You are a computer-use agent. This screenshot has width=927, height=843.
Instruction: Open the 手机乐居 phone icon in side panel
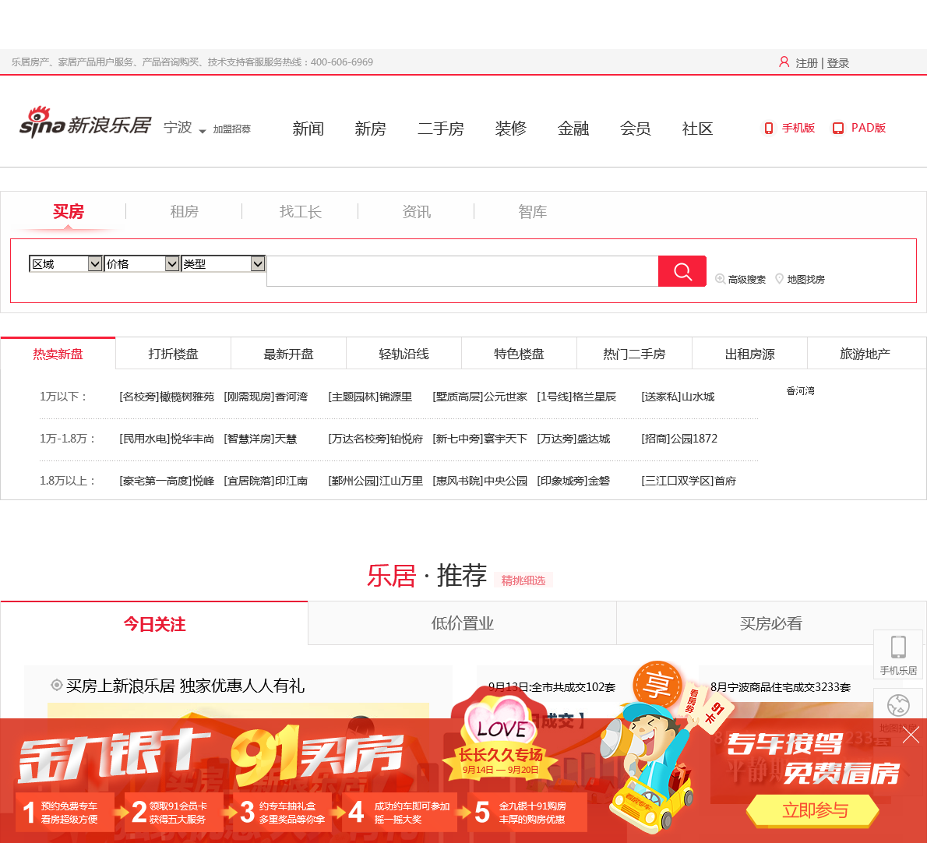[898, 647]
